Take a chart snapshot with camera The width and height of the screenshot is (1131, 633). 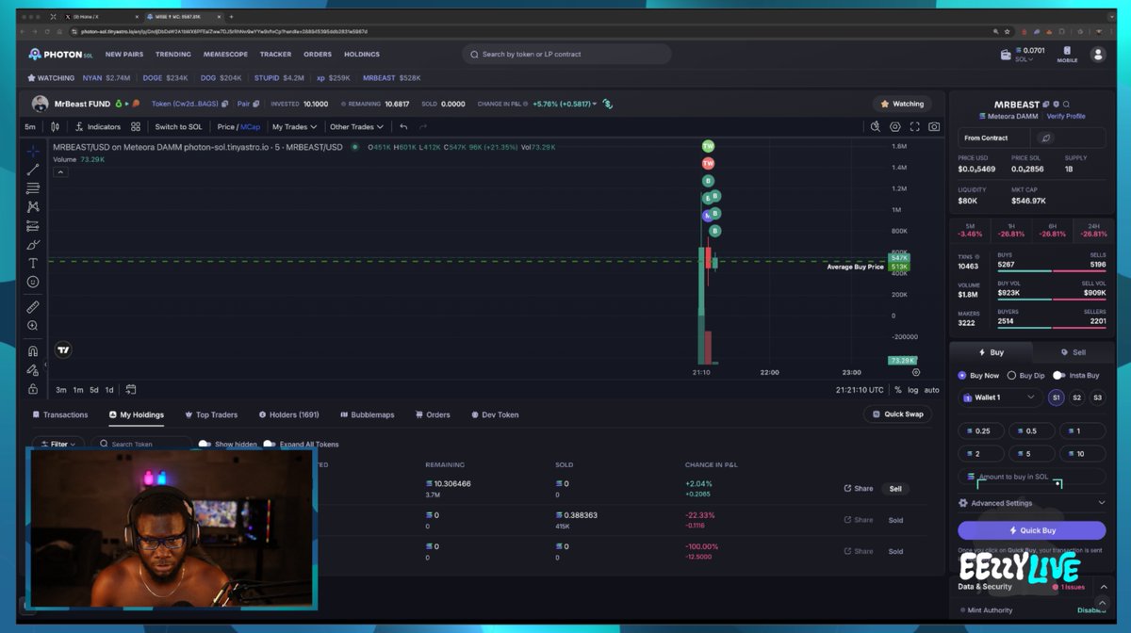[934, 126]
